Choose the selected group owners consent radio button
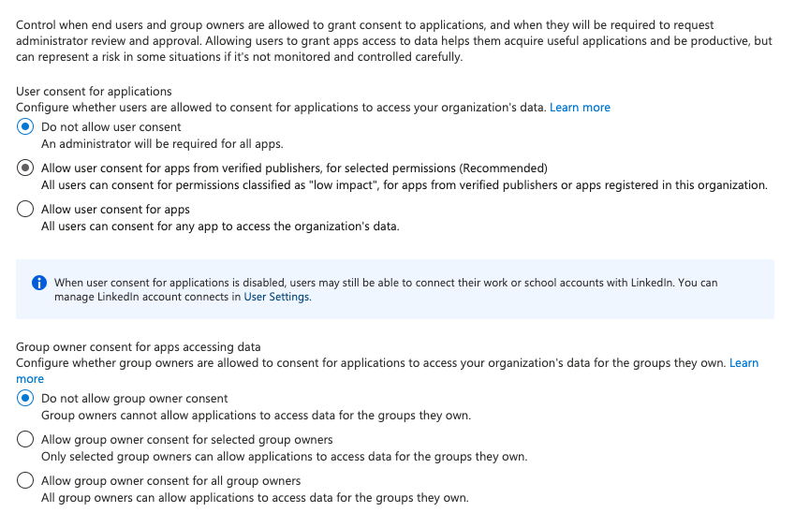Screen dimensions: 795x527 25,440
